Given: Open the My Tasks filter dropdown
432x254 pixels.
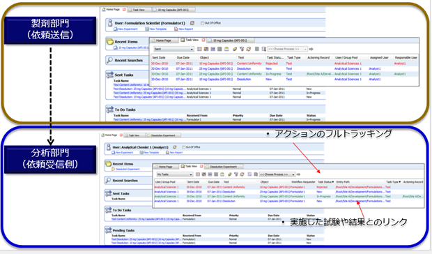Looking at the screenshot, I should 174,174.
